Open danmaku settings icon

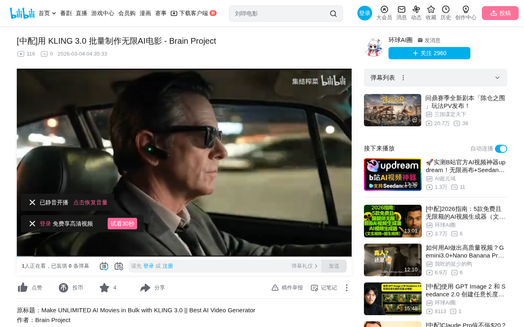119,266
